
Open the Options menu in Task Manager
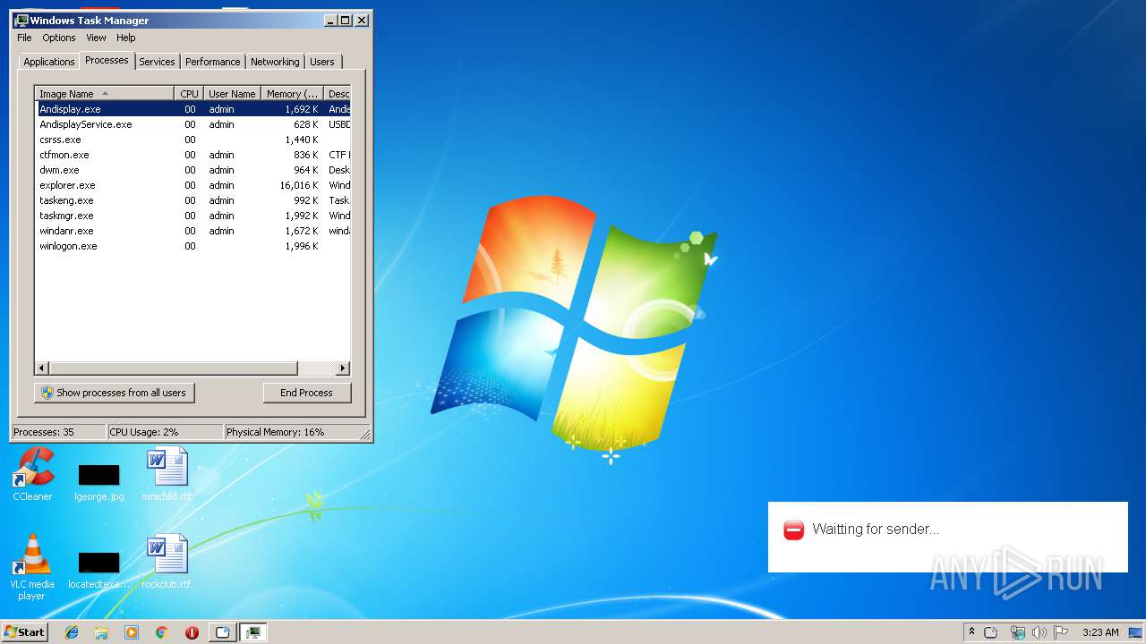[x=59, y=38]
